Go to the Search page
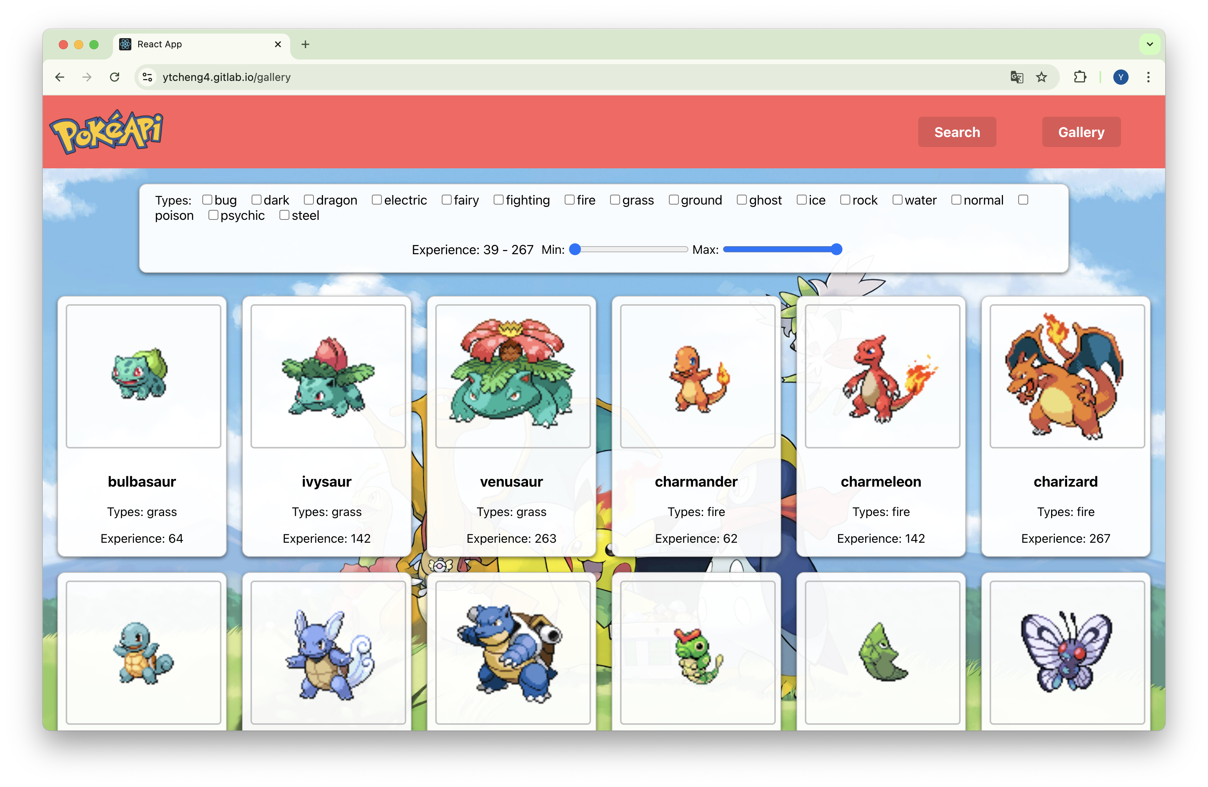Viewport: 1208px width, 787px height. (x=957, y=132)
